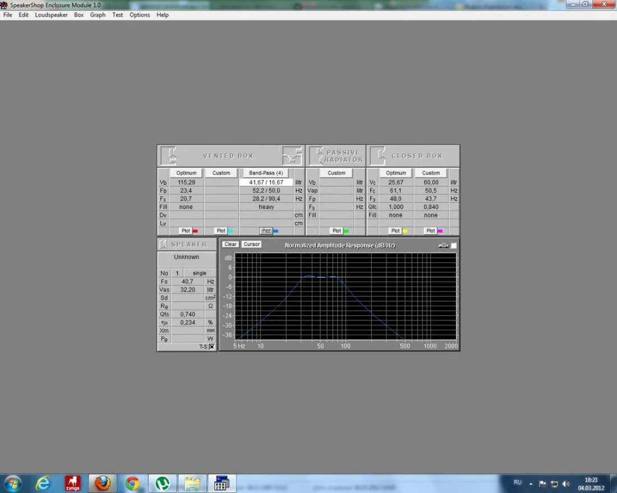
Task: Click the Clear graph button
Action: 231,244
